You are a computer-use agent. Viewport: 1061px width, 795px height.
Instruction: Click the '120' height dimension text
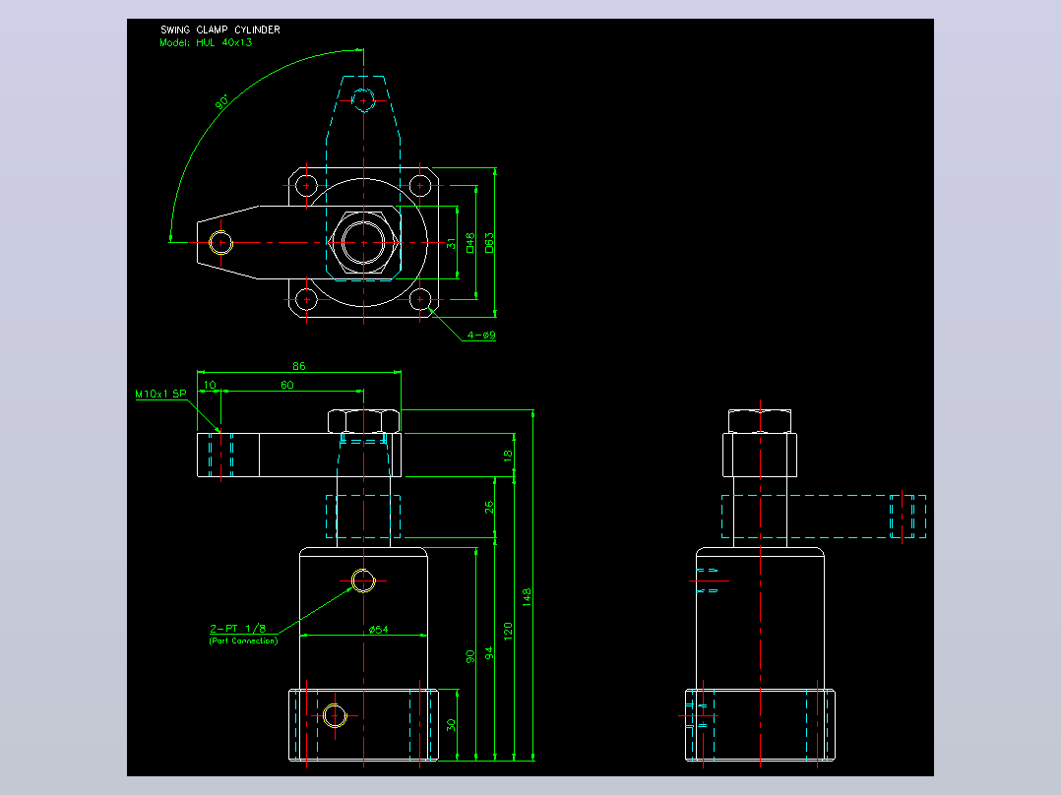coord(508,632)
